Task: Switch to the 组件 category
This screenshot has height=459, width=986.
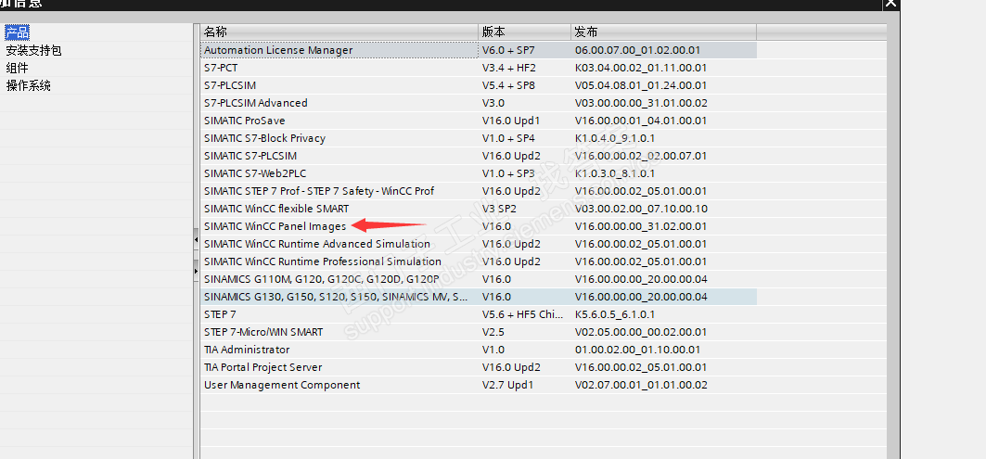Action: coord(17,68)
